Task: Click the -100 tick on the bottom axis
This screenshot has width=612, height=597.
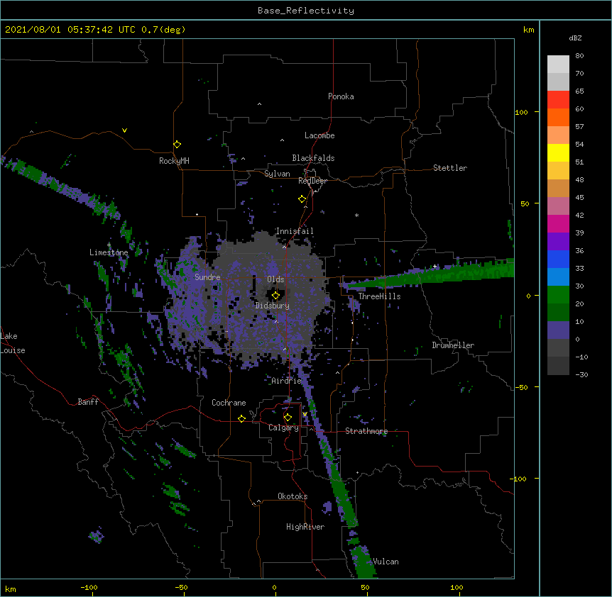Action: [x=89, y=587]
